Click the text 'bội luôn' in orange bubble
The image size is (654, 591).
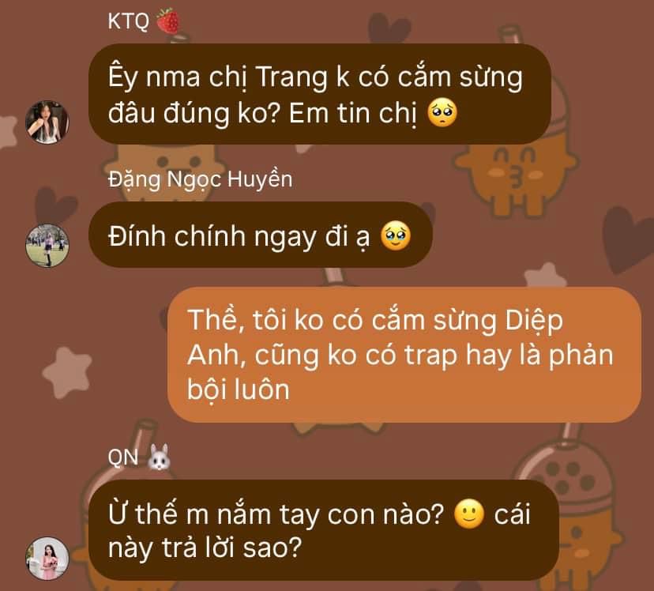[239, 390]
